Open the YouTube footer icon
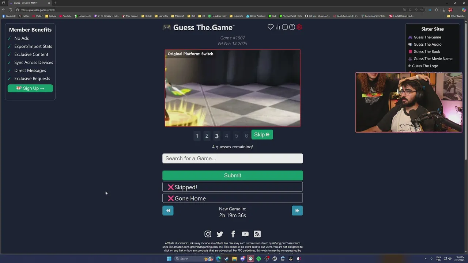468x263 pixels. click(245, 234)
